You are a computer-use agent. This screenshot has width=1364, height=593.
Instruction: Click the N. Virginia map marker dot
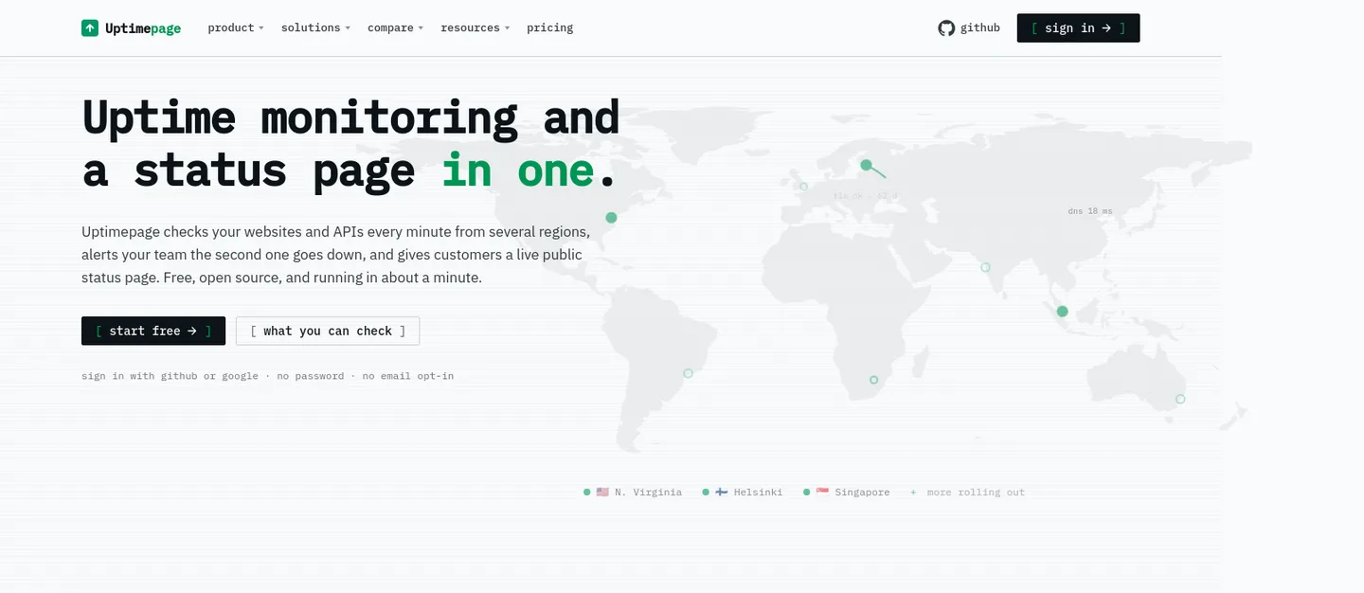point(611,218)
